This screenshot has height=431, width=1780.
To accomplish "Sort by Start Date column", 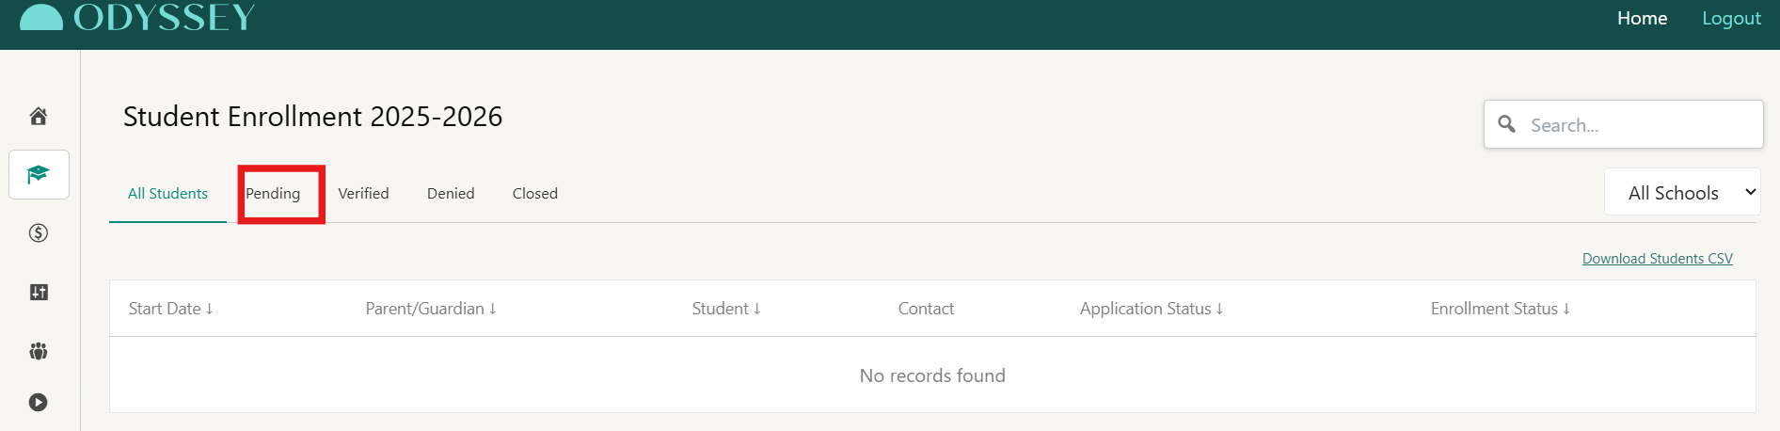I will click(x=170, y=309).
